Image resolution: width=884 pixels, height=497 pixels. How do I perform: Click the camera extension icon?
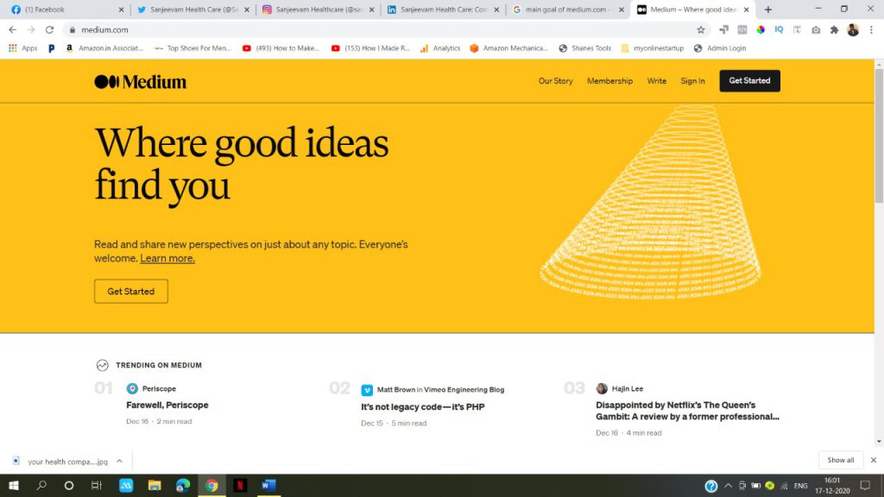tap(816, 30)
